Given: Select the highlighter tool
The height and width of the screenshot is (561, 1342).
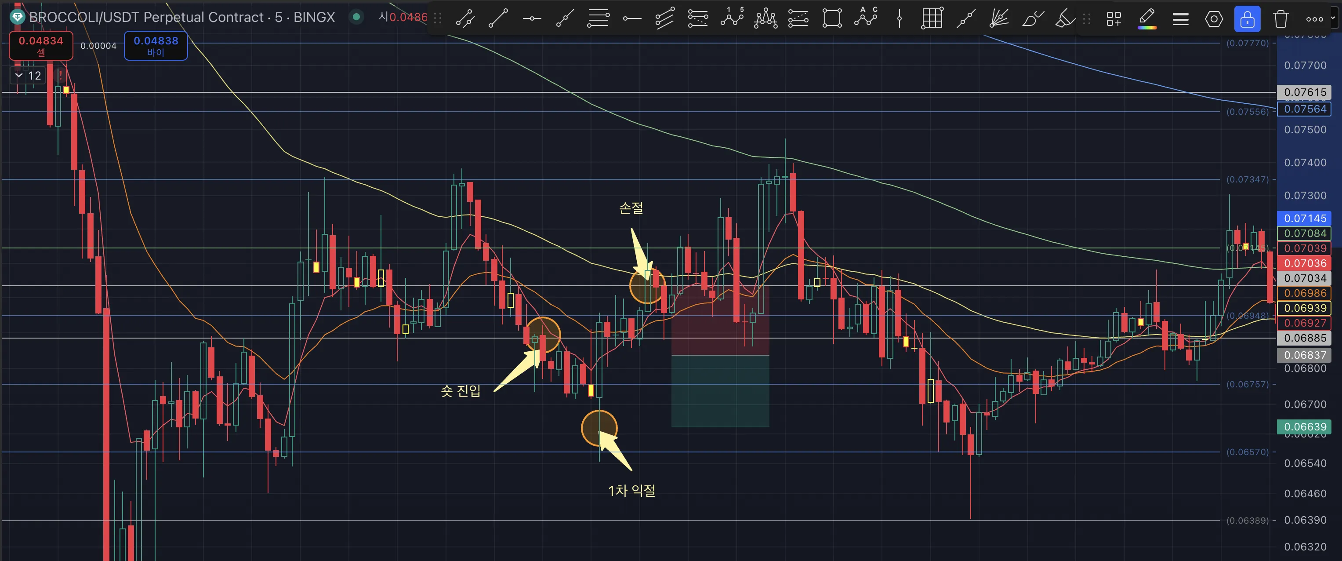Looking at the screenshot, I should (x=1065, y=19).
